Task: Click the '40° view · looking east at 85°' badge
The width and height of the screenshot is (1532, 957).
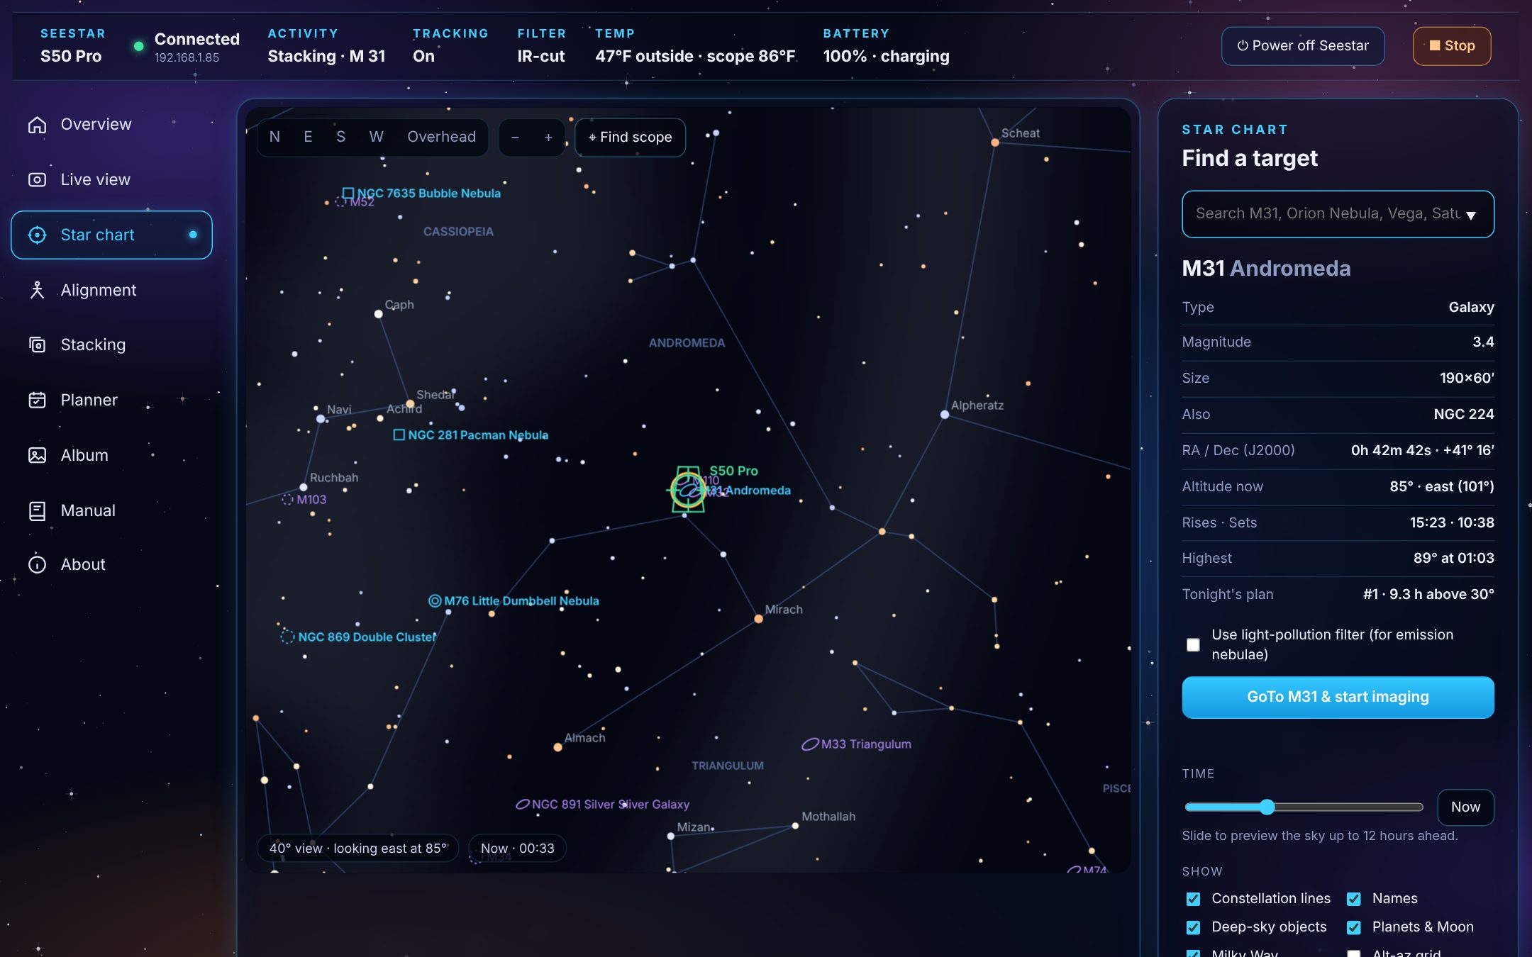Action: pyautogui.click(x=357, y=848)
